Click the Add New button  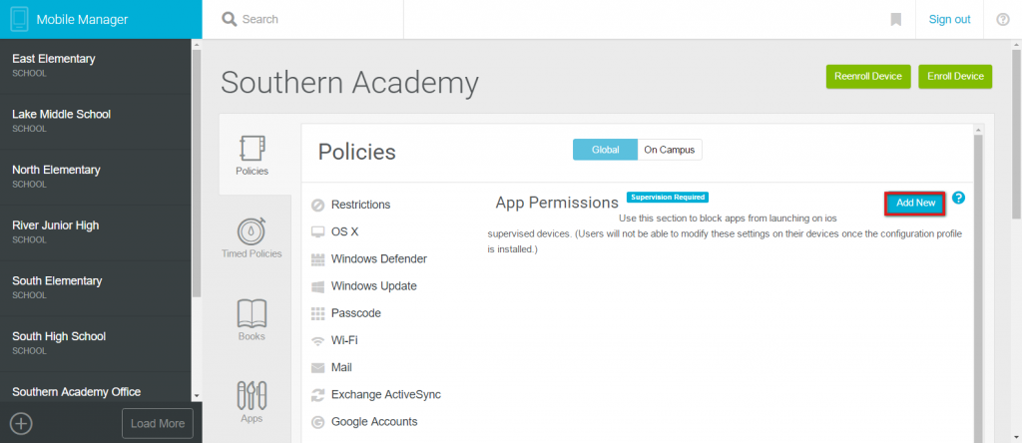pos(916,204)
